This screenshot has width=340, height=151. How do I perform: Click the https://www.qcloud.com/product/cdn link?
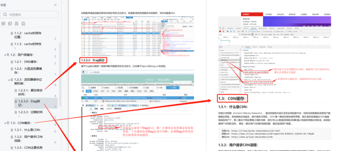point(251,137)
